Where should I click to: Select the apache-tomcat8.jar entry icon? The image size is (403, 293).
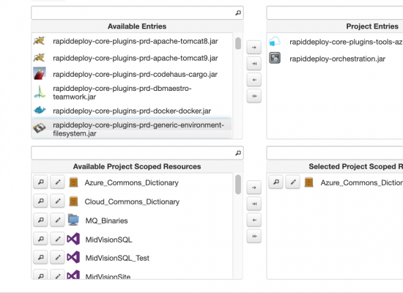(40, 41)
